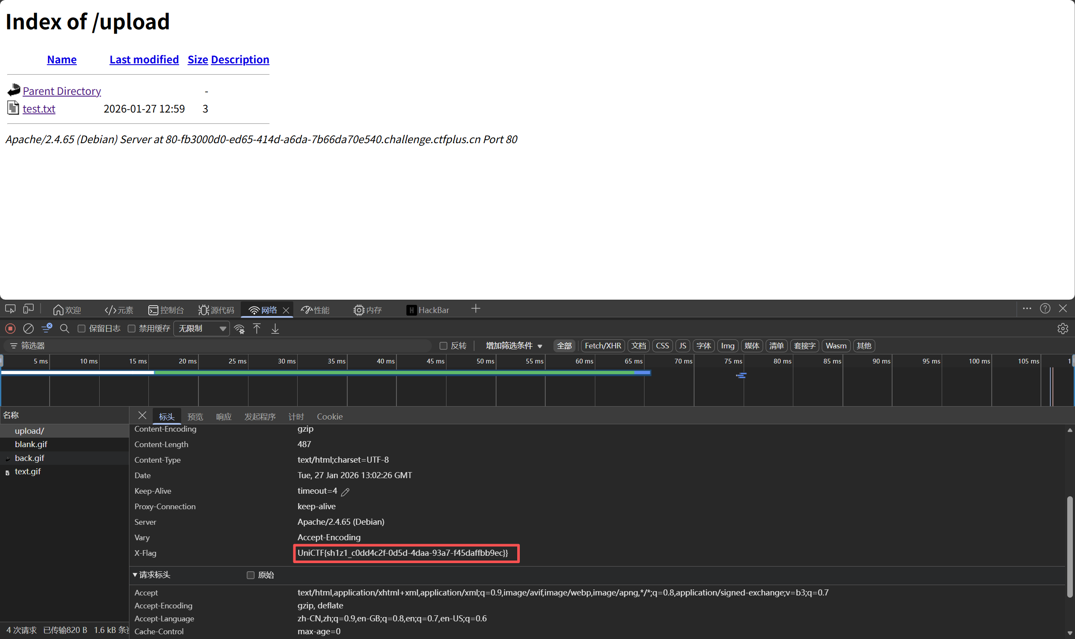Filter requests by Img type
1075x639 pixels.
[x=728, y=346]
